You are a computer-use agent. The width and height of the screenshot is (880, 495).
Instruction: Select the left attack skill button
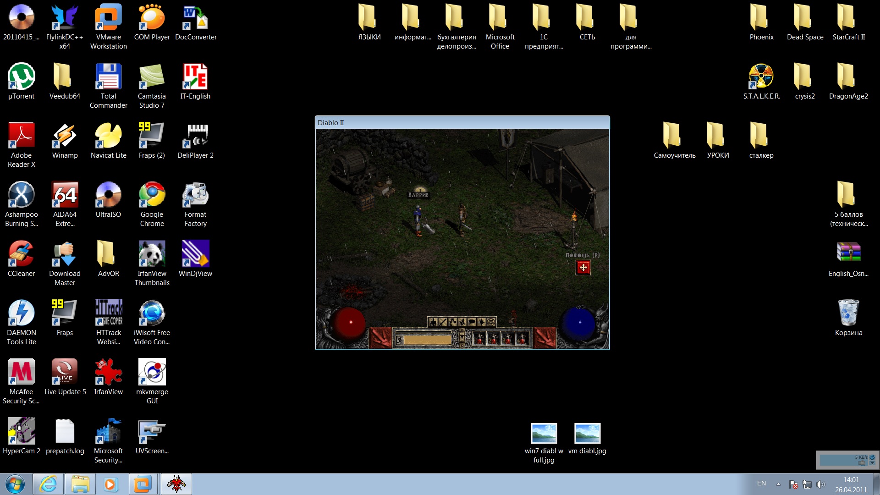pyautogui.click(x=380, y=338)
